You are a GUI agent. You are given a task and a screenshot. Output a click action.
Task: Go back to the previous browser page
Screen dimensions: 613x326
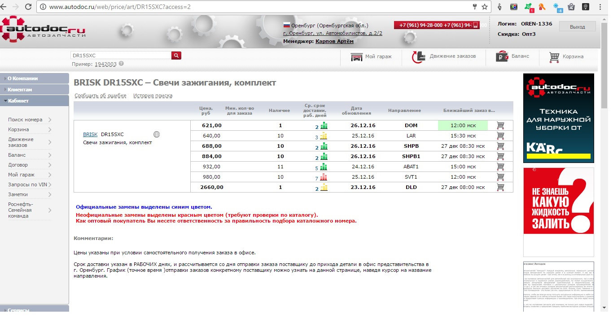(x=4, y=7)
